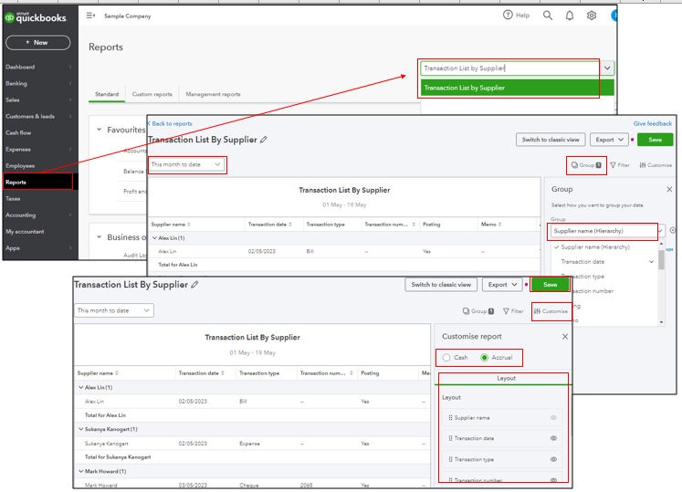Viewport: 682px width, 492px height.
Task: Click the report search field
Action: [508, 68]
